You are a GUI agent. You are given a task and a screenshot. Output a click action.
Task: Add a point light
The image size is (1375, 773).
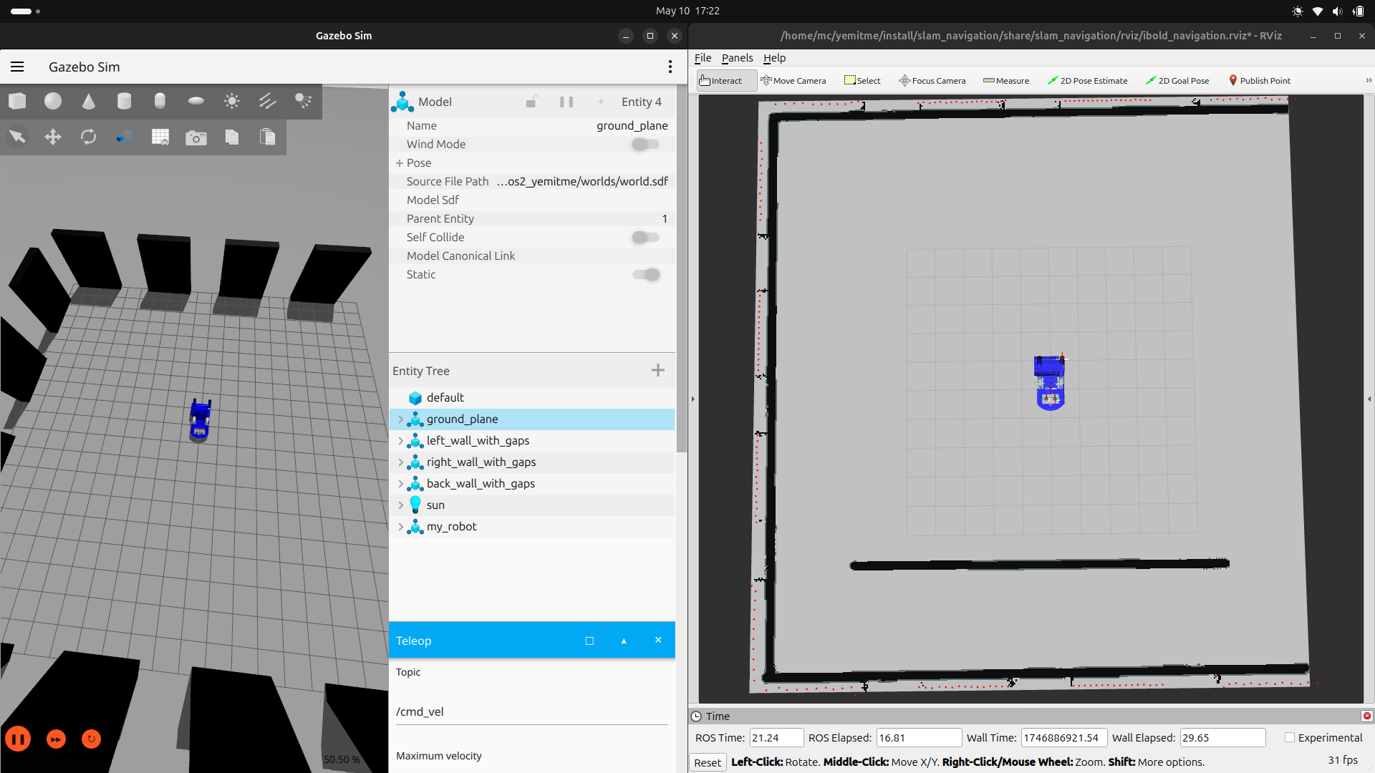(x=231, y=101)
